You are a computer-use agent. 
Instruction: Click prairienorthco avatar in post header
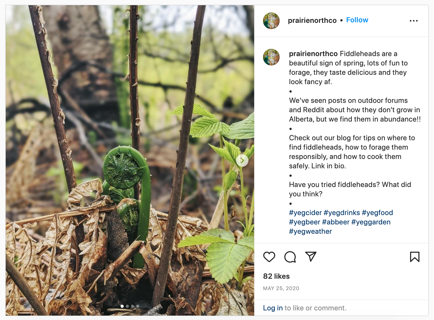[271, 21]
